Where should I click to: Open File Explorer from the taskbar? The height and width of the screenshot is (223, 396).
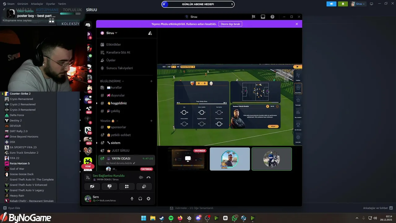153,218
